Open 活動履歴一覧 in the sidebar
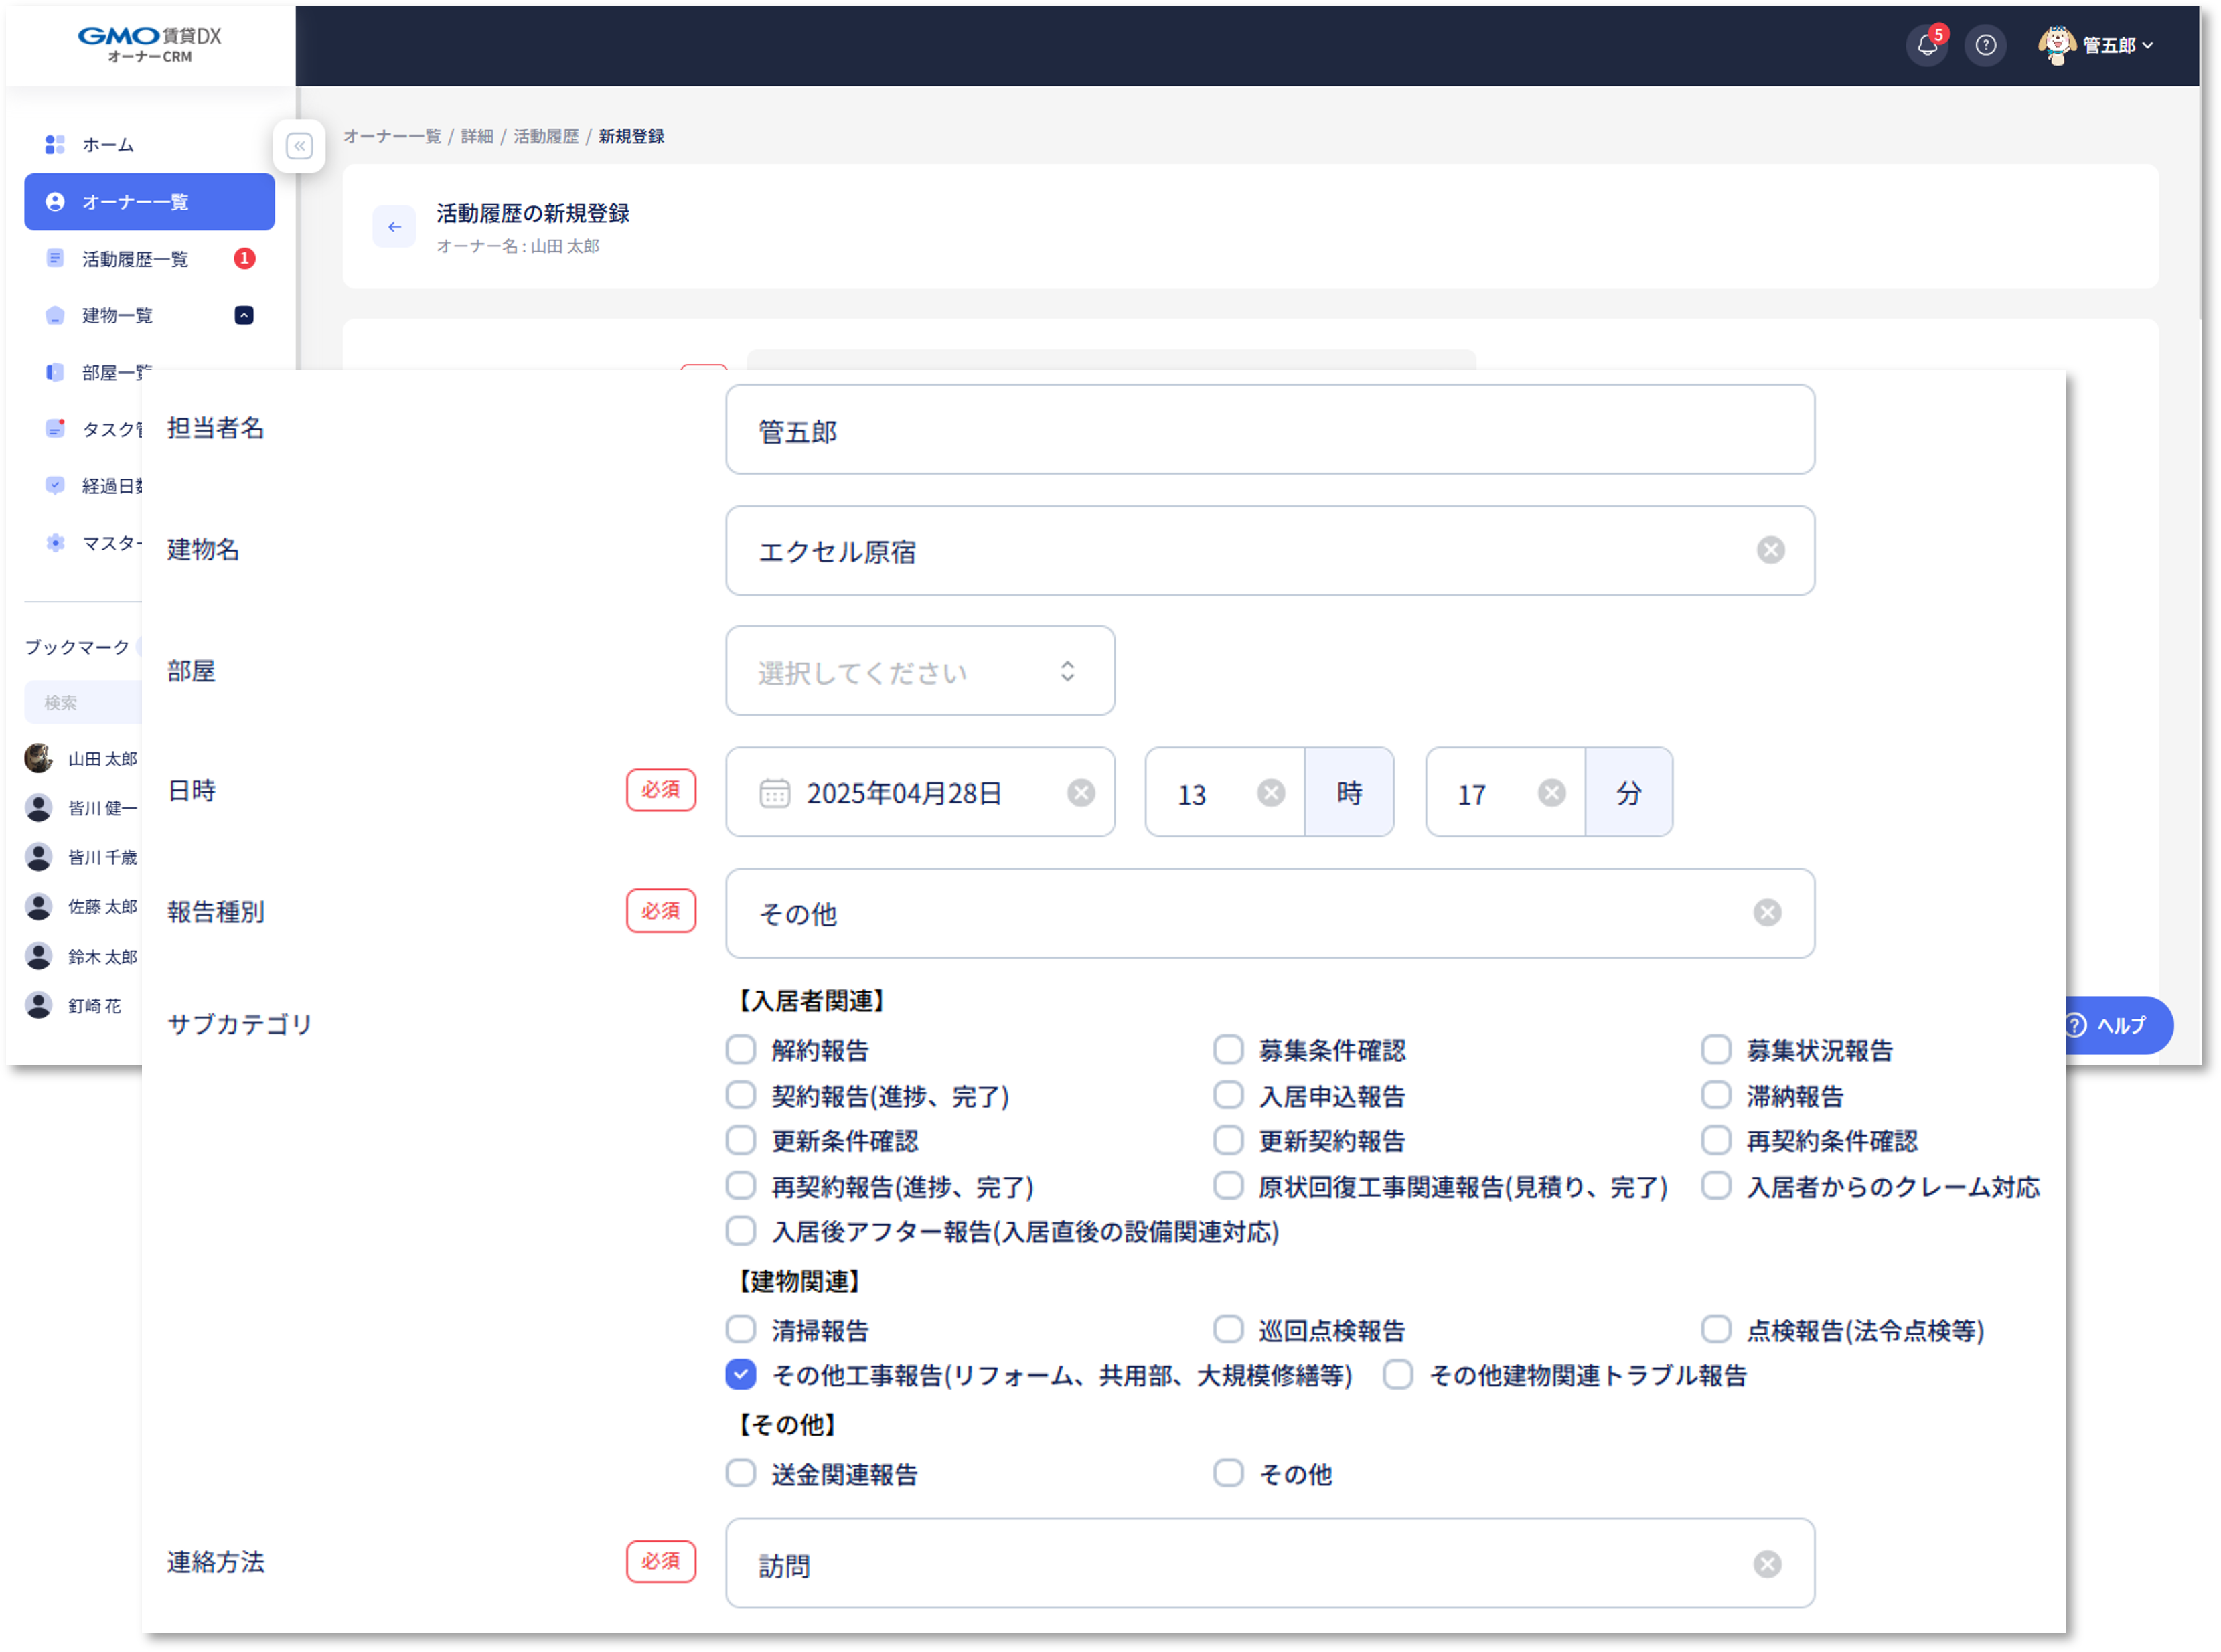2221x1652 pixels. (x=150, y=259)
